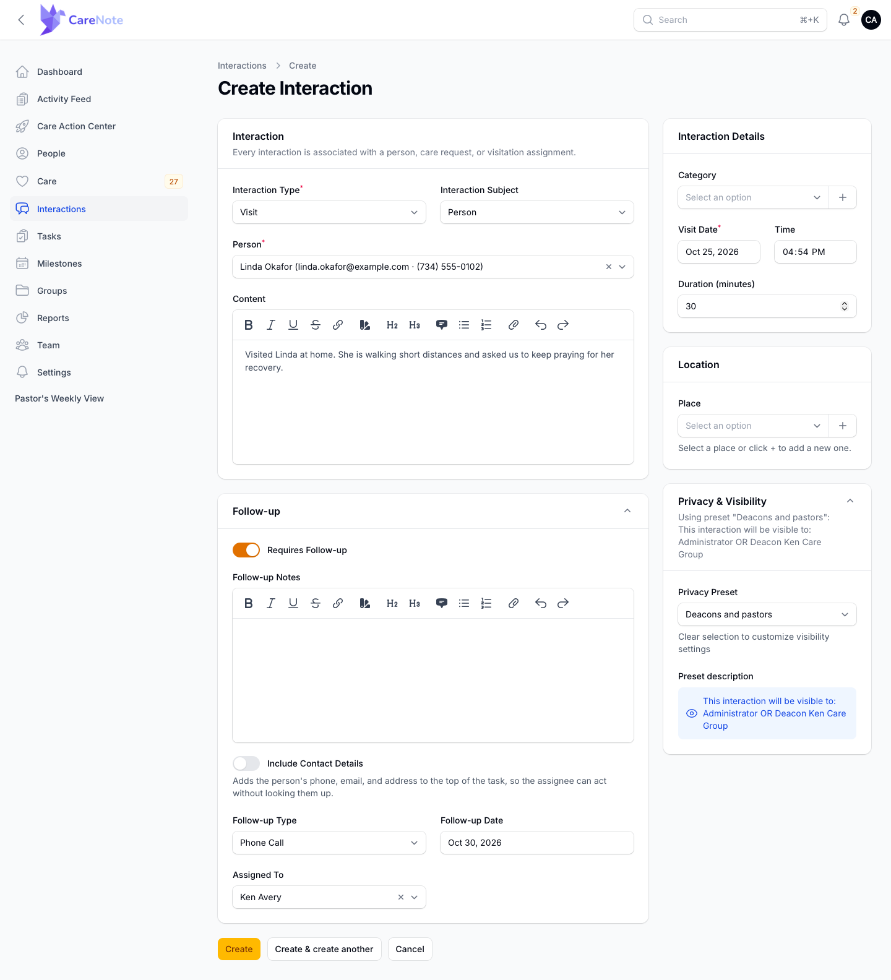This screenshot has height=980, width=891.
Task: Collapse the Privacy & Visibility panel
Action: [850, 501]
